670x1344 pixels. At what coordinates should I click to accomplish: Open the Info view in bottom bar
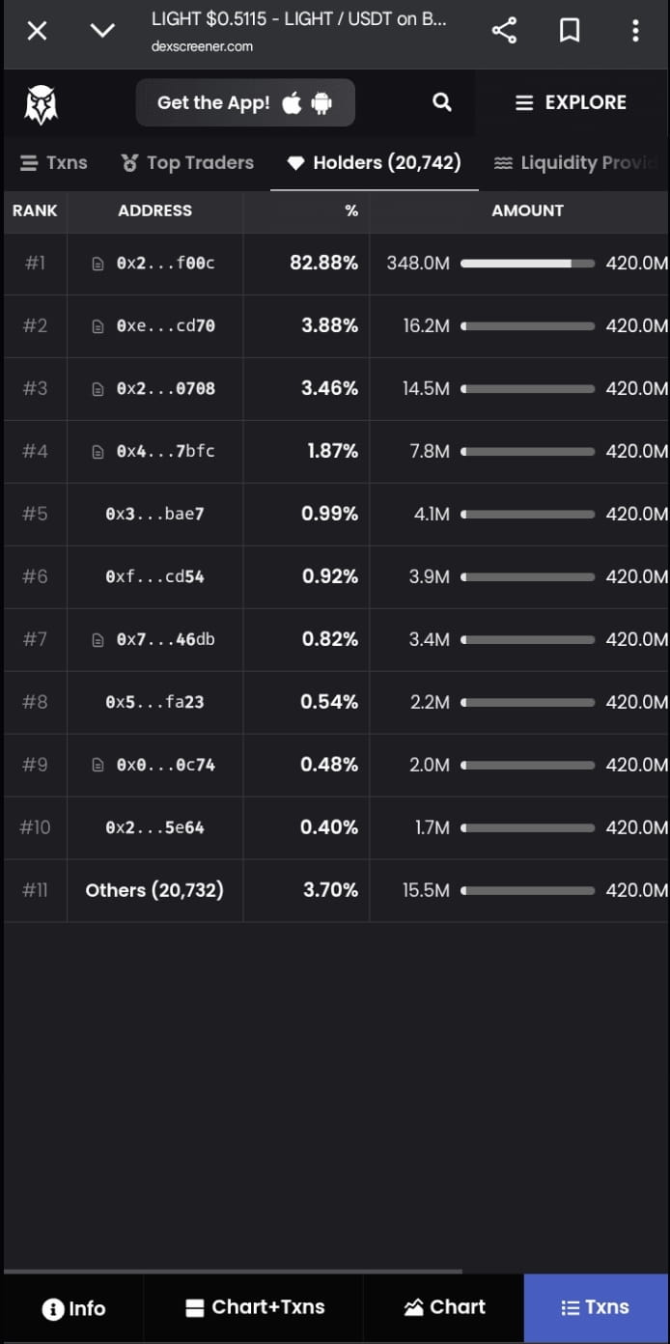point(73,1308)
